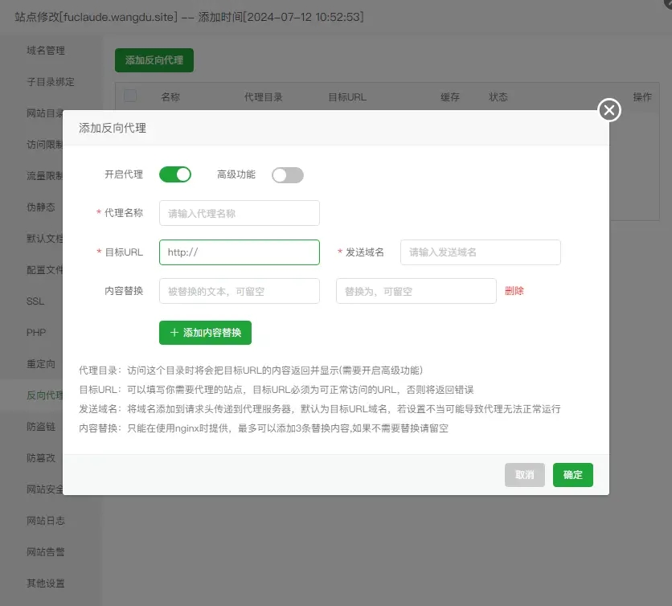The width and height of the screenshot is (672, 606).
Task: Open the 域名管理 sidebar tab
Action: [46, 51]
